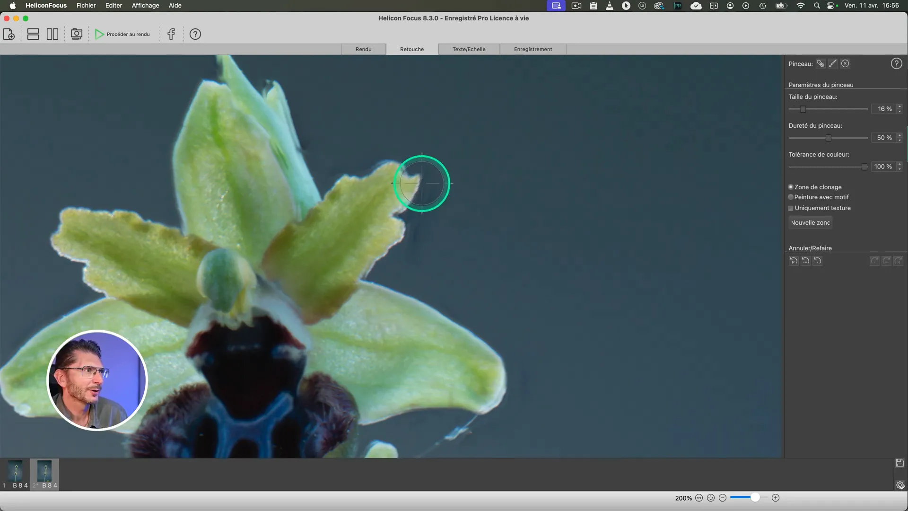Open the Apple menu

pyautogui.click(x=13, y=5)
